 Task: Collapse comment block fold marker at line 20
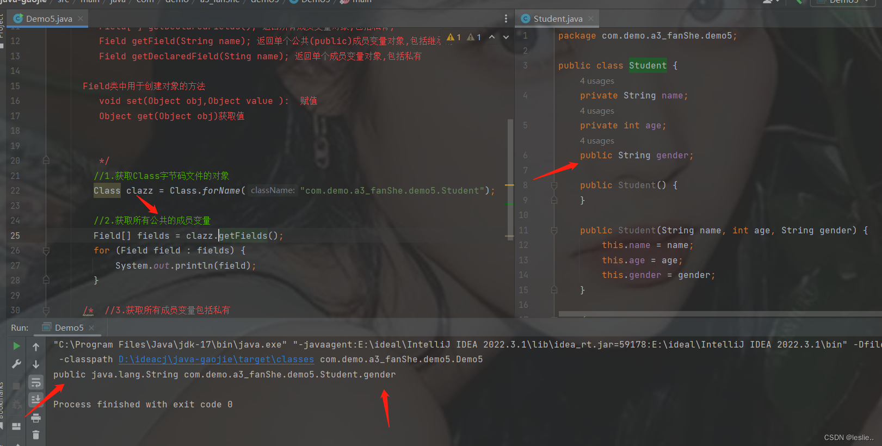tap(46, 160)
